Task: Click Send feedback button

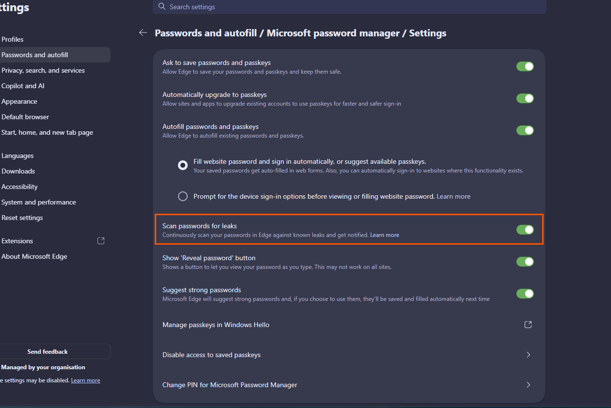Action: pyautogui.click(x=55, y=351)
